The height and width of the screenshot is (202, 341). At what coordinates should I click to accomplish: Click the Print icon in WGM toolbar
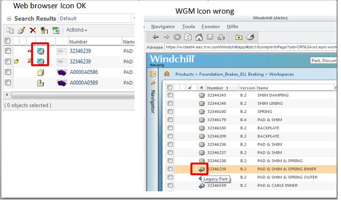221,37
